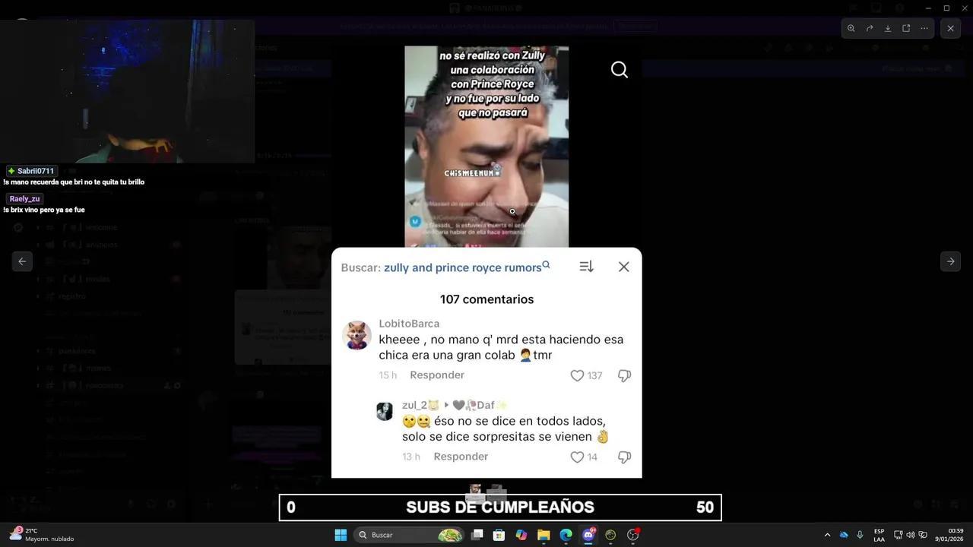This screenshot has width=973, height=547.
Task: Open LobitoBarca's avatar
Action: tap(357, 335)
